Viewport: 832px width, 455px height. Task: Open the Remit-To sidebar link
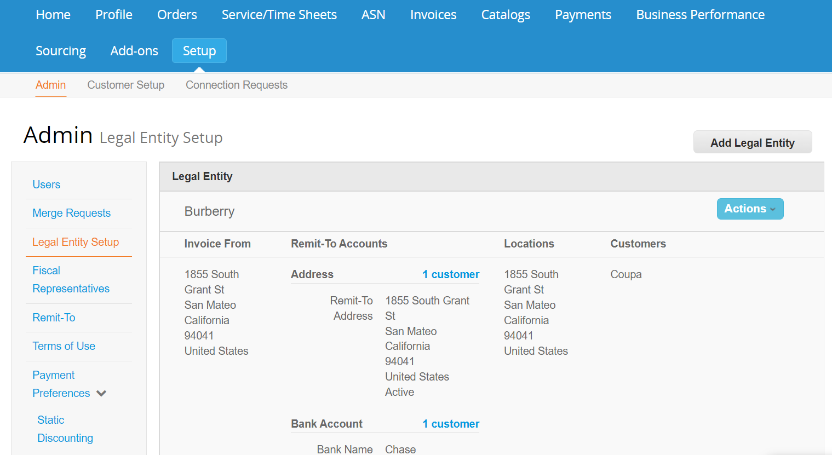(x=54, y=318)
